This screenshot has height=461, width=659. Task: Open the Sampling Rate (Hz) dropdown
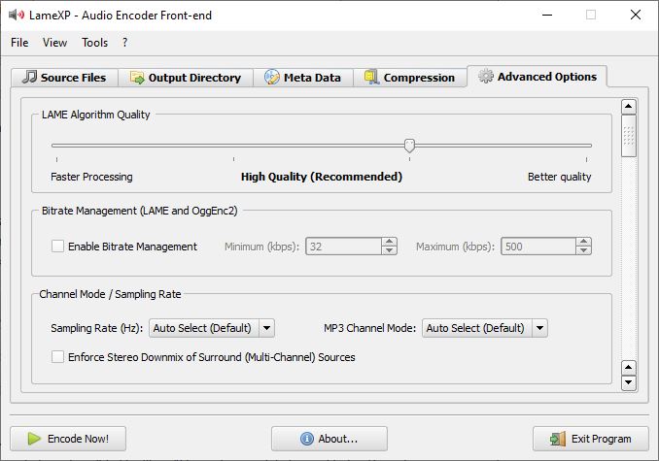click(212, 328)
